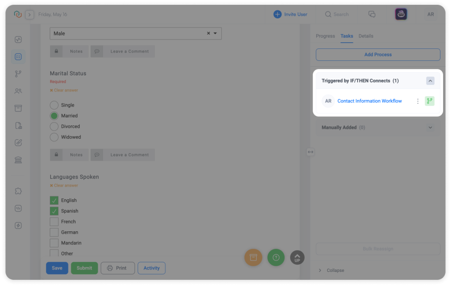Check the German checkbox
This screenshot has height=286, width=451.
coord(54,232)
